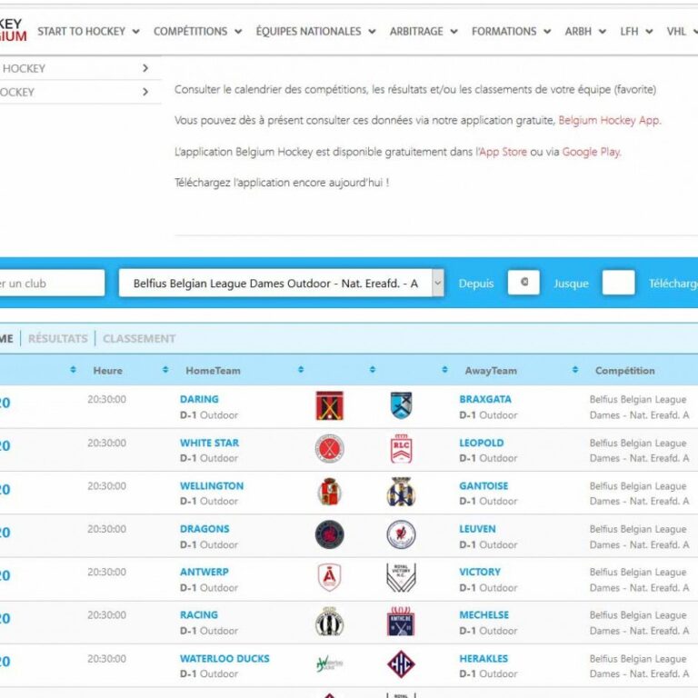Open the WHITE STAR team link
Screen dimensions: 698x698
click(x=209, y=443)
